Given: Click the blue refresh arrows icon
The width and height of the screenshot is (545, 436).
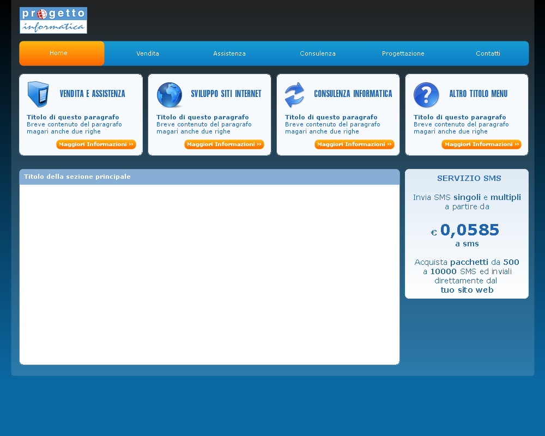Looking at the screenshot, I should (294, 95).
